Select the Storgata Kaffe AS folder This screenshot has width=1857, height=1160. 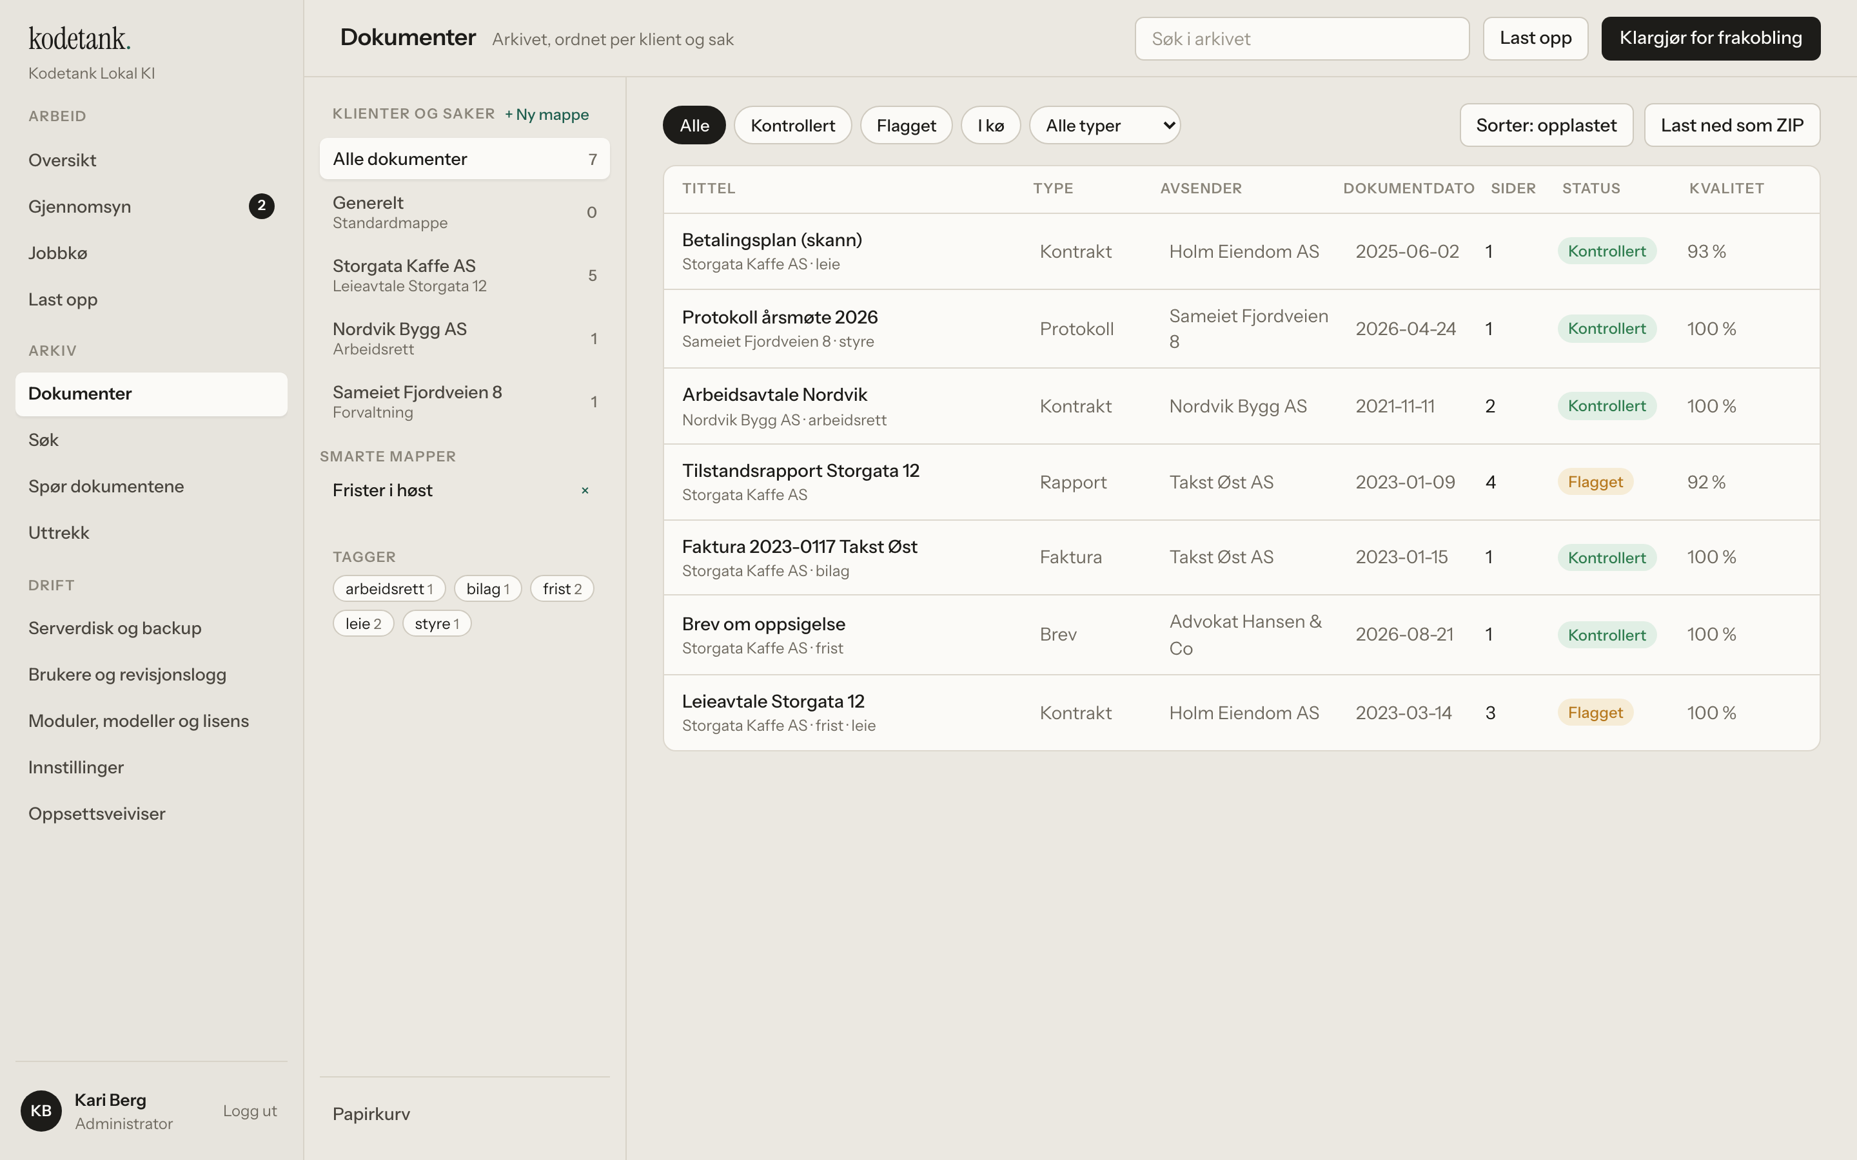click(x=464, y=275)
